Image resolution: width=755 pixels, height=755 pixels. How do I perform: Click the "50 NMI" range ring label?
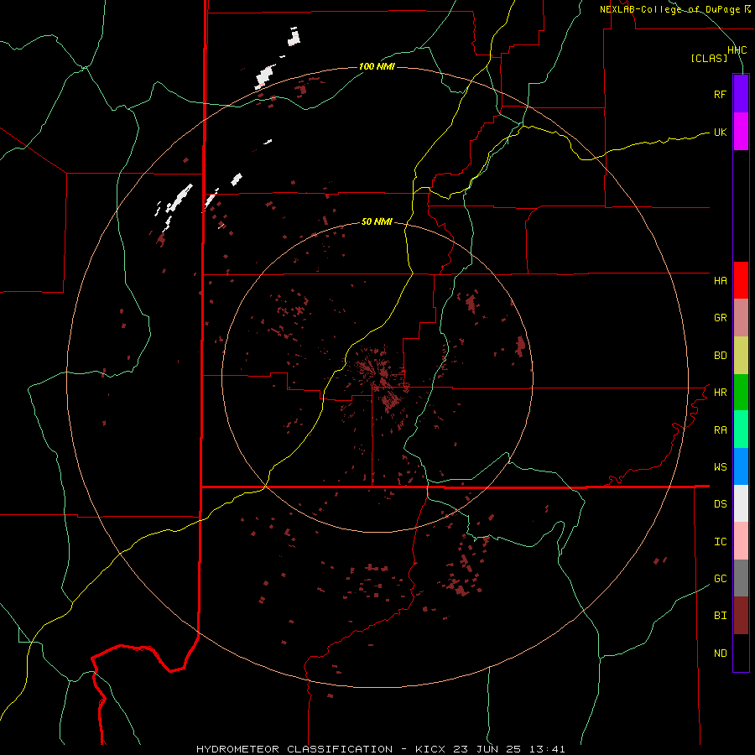point(377,221)
